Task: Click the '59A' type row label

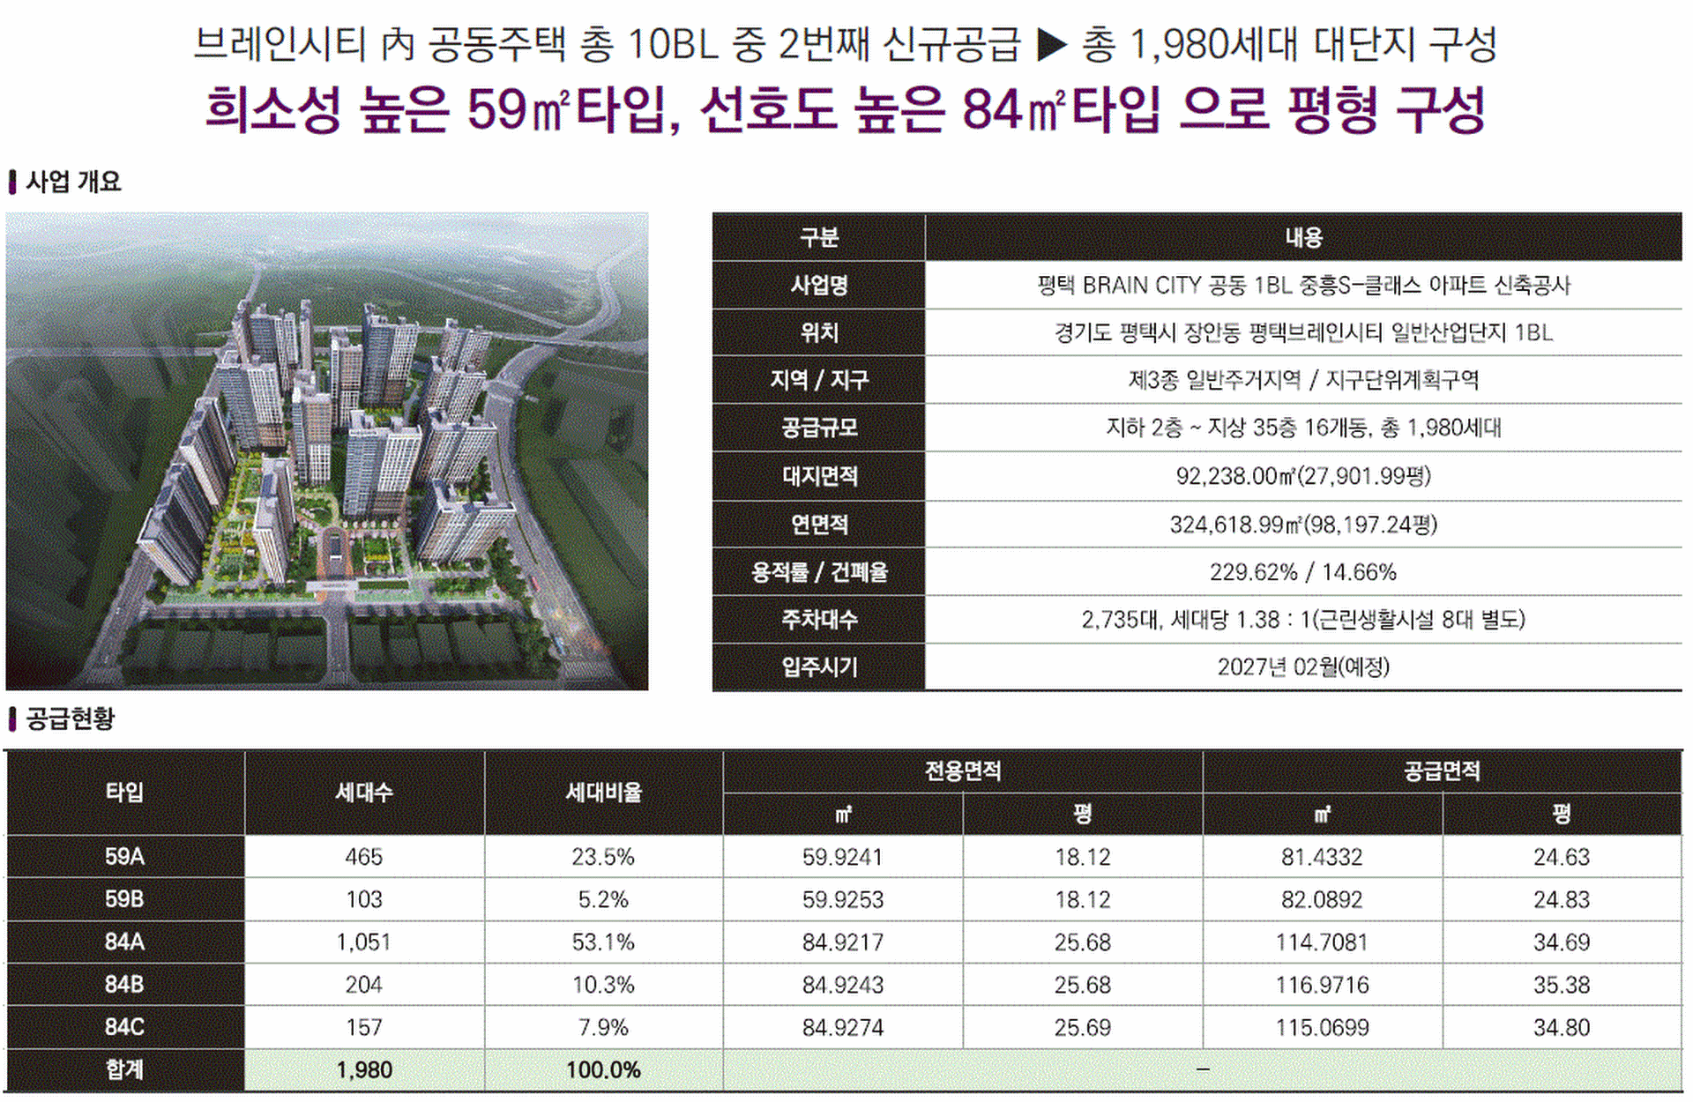Action: click(124, 857)
